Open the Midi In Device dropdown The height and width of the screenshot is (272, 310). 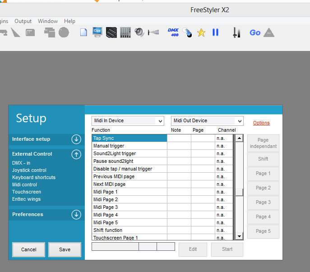click(128, 121)
